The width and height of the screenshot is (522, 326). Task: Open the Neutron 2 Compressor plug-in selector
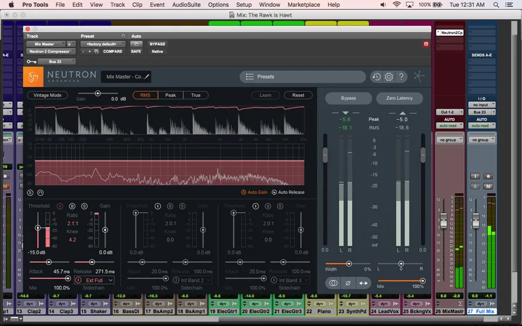(51, 52)
